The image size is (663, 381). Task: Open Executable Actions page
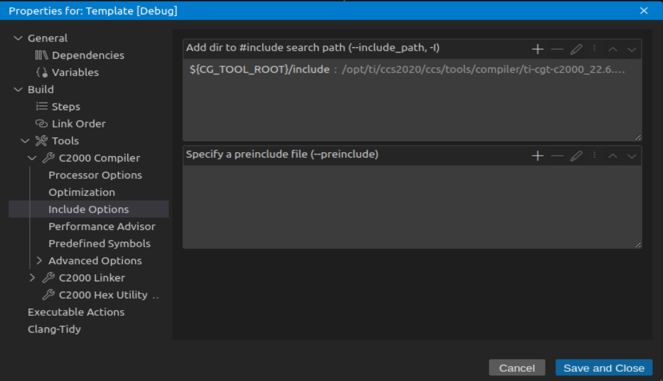click(76, 312)
